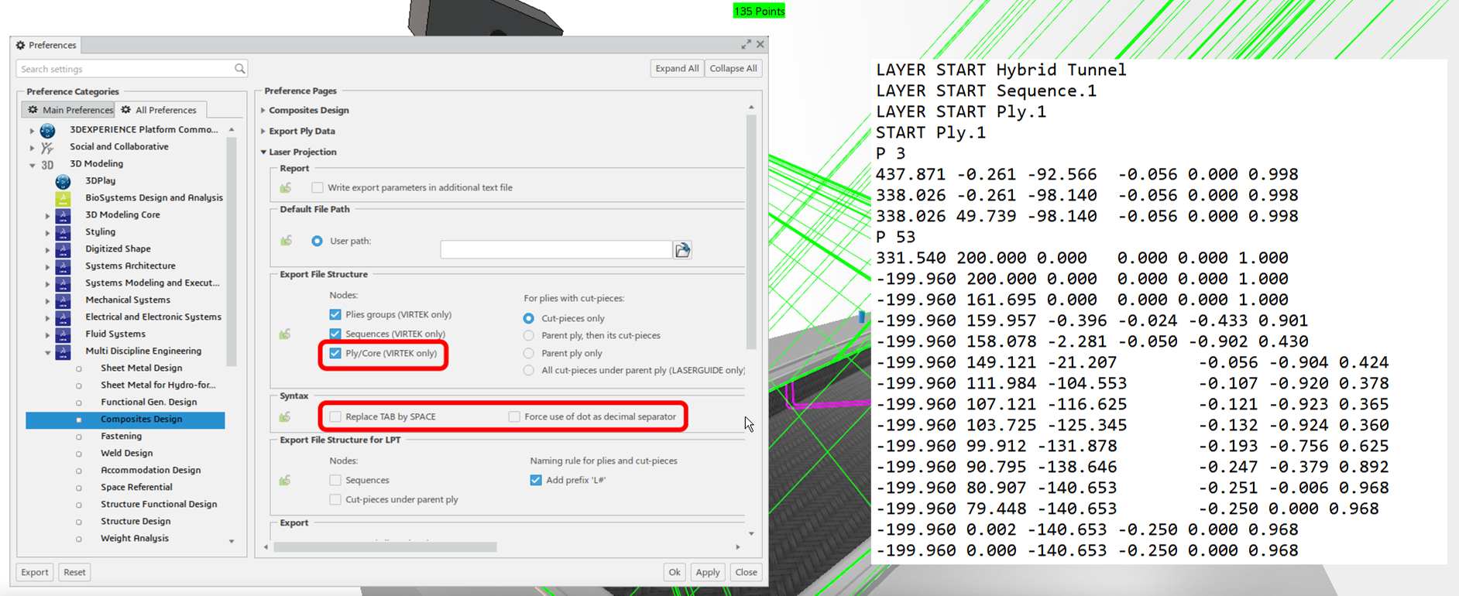This screenshot has height=596, width=1459.
Task: Click the BioSystems Design and Analysis icon
Action: pyautogui.click(x=63, y=198)
